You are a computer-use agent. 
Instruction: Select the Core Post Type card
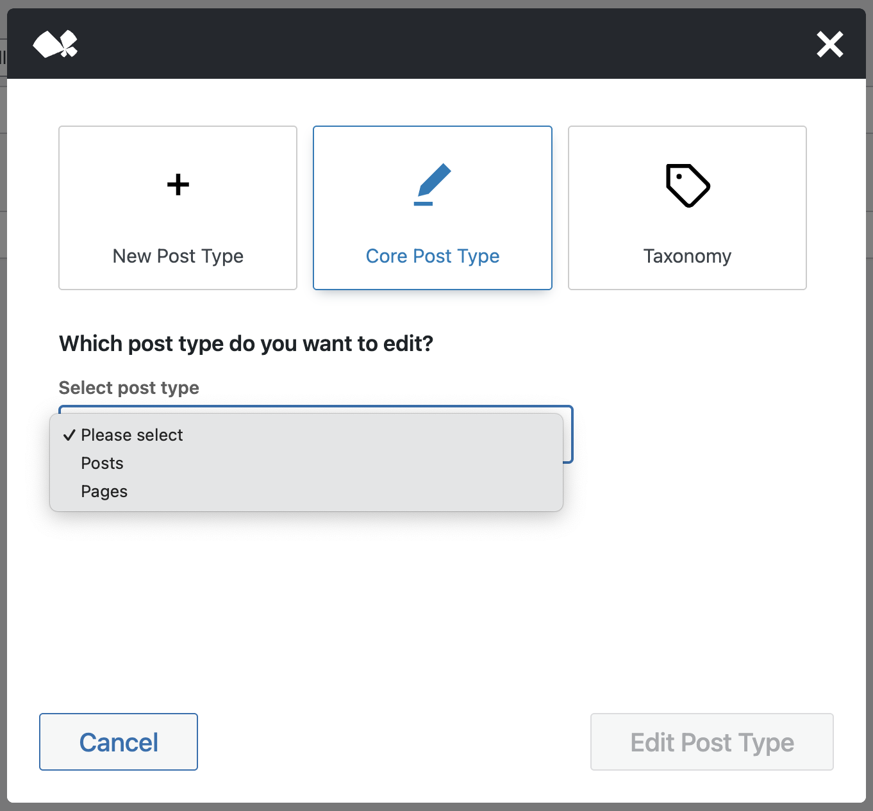pos(433,208)
